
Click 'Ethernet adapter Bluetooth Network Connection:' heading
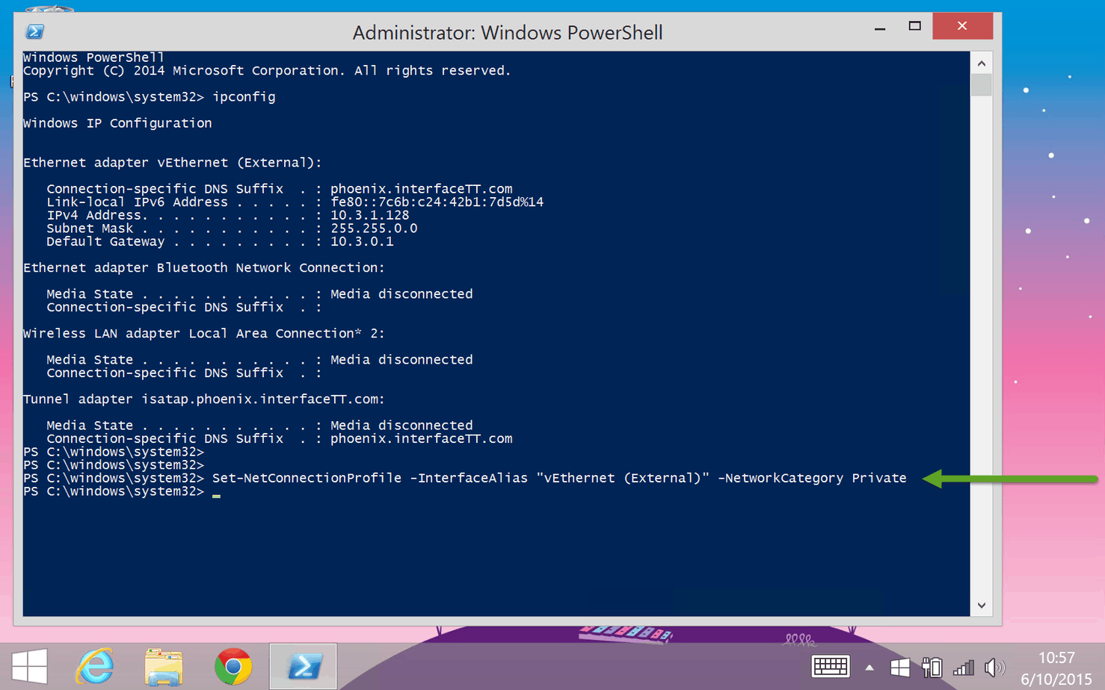tap(204, 268)
